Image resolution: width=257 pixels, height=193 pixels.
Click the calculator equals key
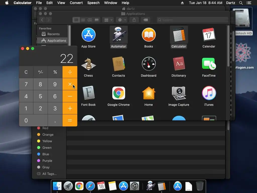pos(70,120)
